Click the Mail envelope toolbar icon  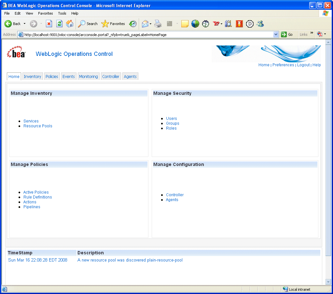[145, 24]
